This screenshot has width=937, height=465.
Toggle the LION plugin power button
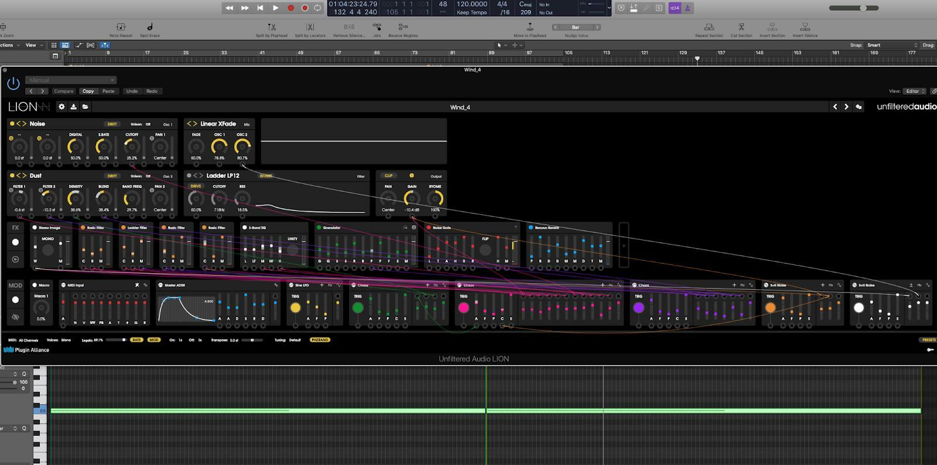[13, 84]
